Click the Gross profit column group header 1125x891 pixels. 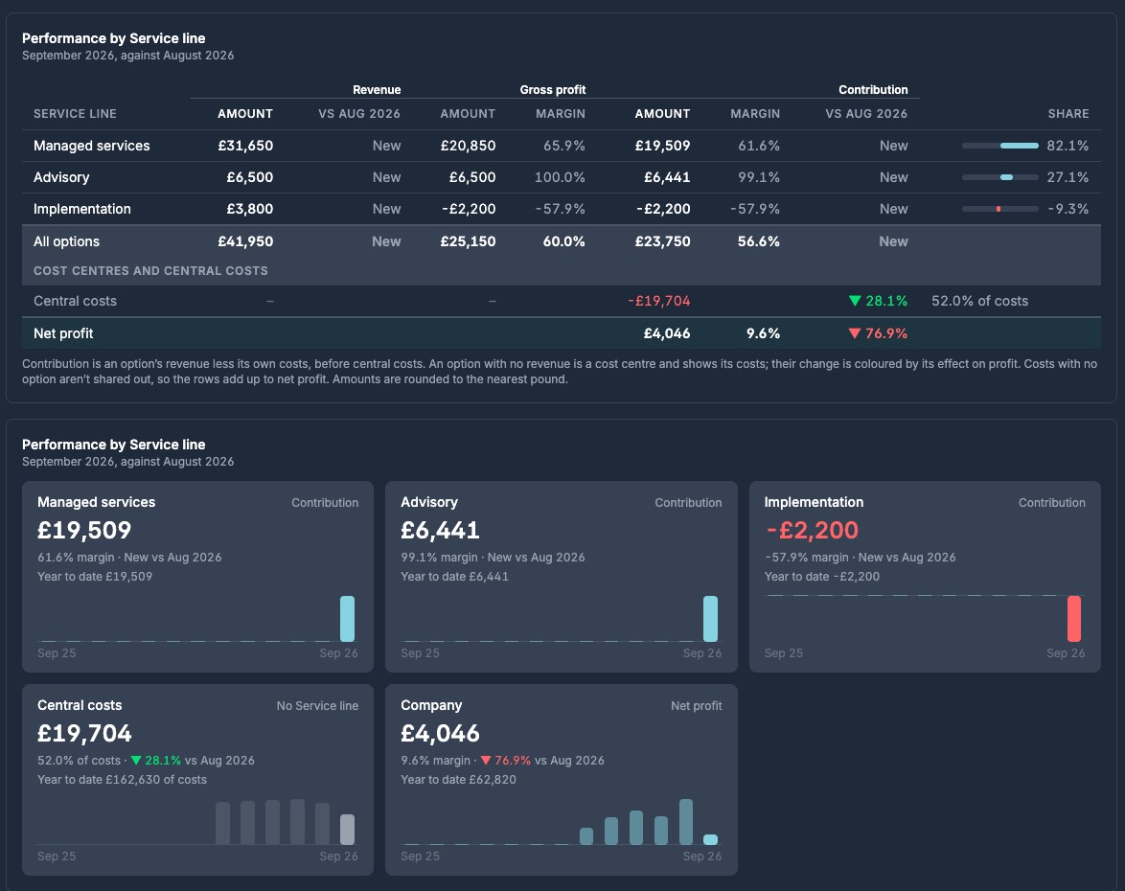tap(553, 90)
